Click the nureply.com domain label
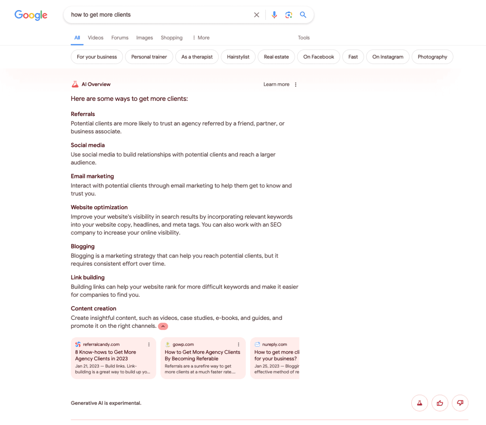The width and height of the screenshot is (486, 425). [x=275, y=344]
